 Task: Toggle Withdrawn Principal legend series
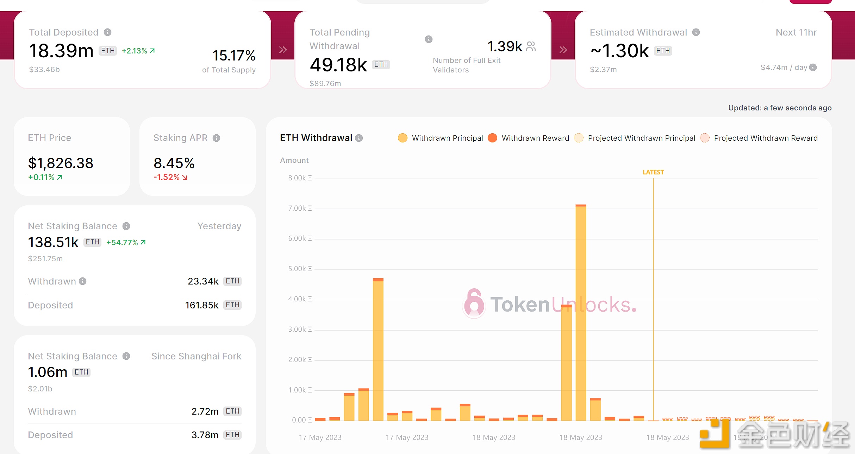pyautogui.click(x=441, y=138)
